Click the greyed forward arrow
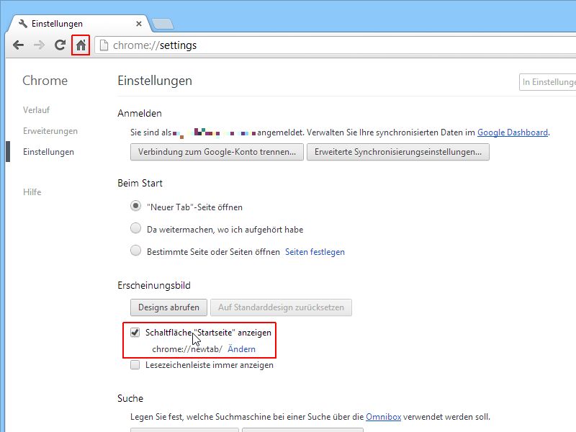Image resolution: width=576 pixels, height=432 pixels. (x=39, y=45)
